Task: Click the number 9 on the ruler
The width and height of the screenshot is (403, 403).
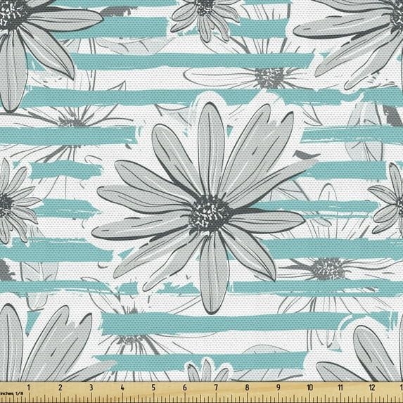Action: pyautogui.click(x=279, y=388)
